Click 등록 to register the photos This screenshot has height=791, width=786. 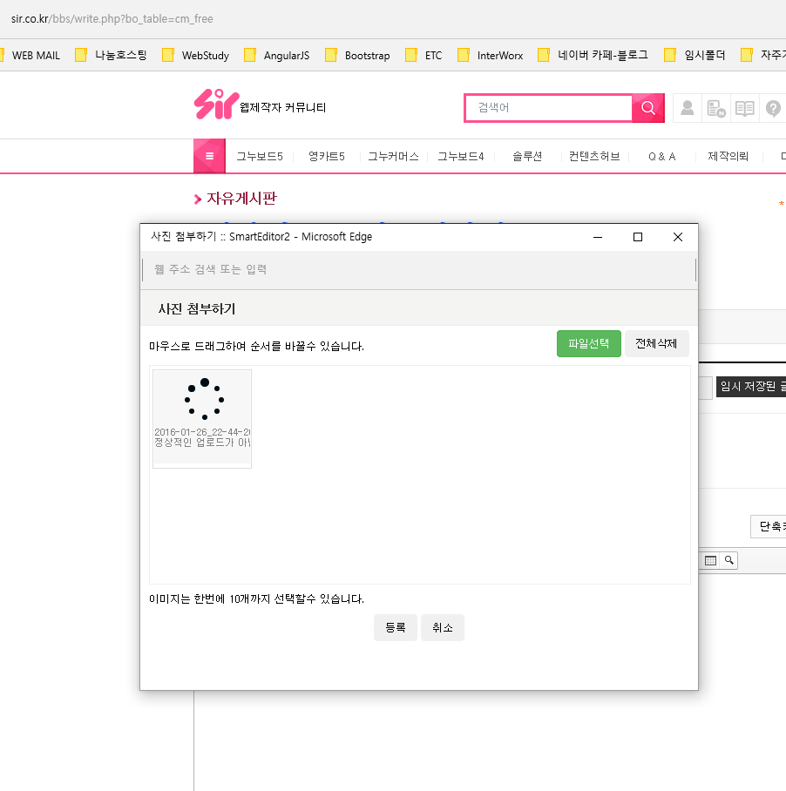pyautogui.click(x=395, y=628)
